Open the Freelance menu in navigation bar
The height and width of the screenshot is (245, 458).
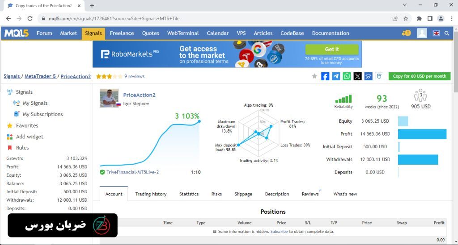pyautogui.click(x=122, y=33)
